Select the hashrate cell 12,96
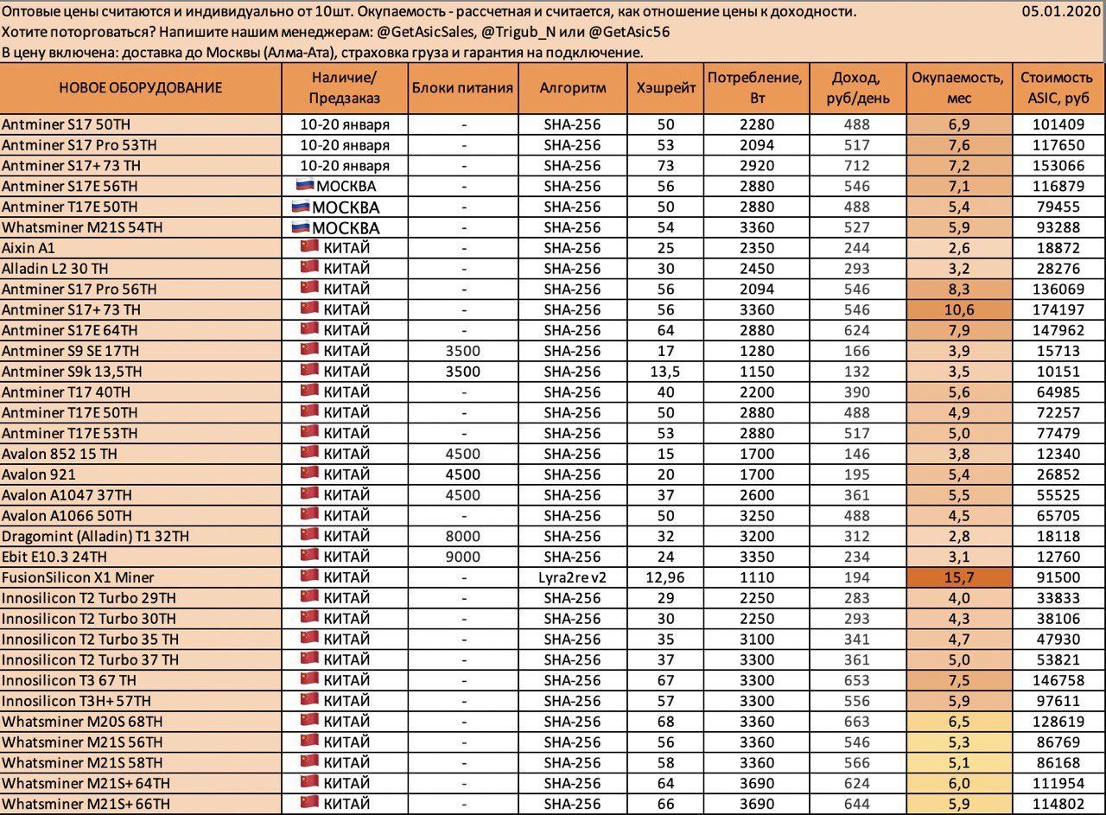 click(x=665, y=577)
